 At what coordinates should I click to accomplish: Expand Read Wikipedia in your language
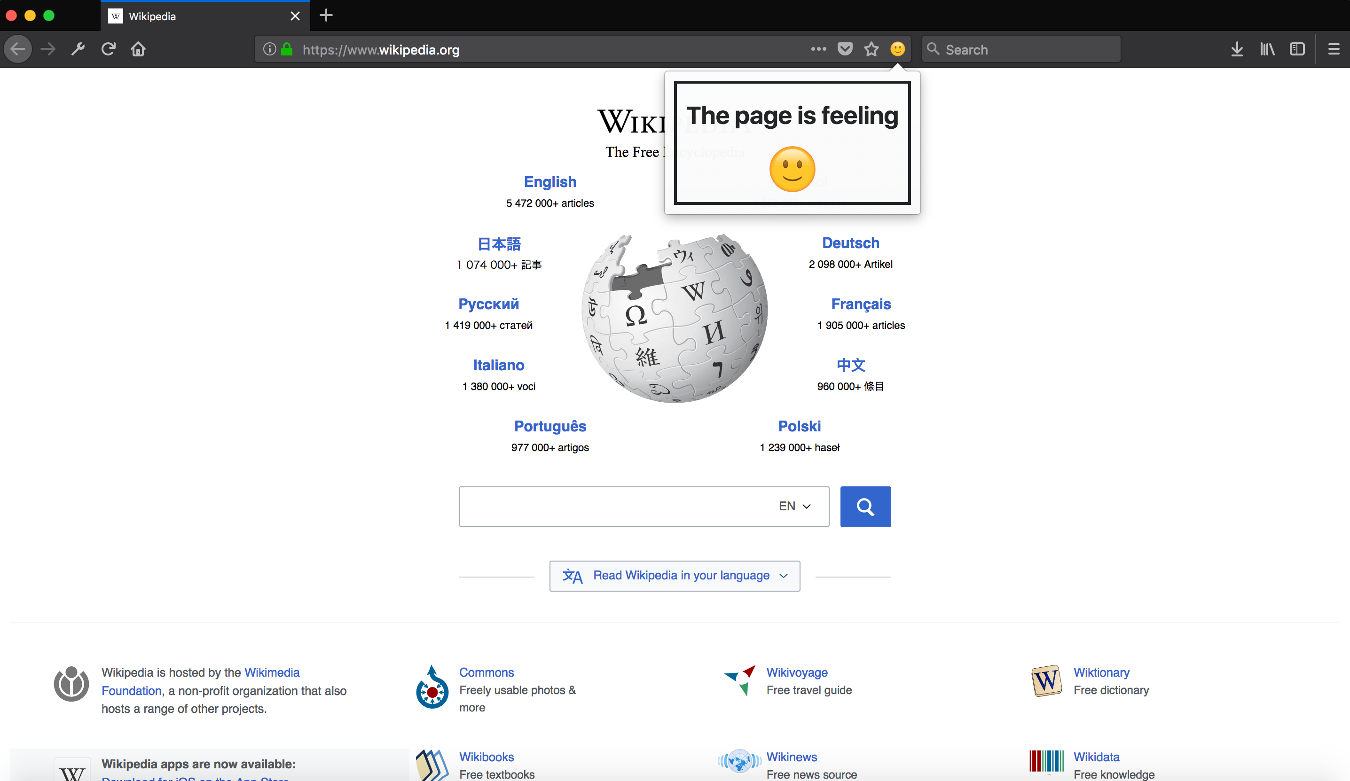point(675,576)
